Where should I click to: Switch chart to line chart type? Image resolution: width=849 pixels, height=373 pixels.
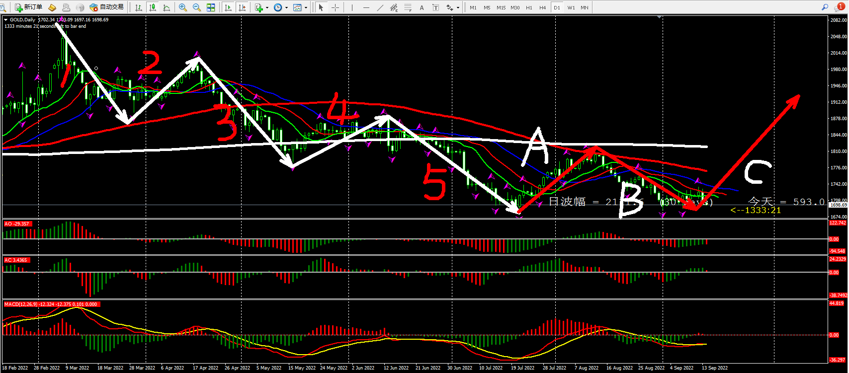coord(167,7)
